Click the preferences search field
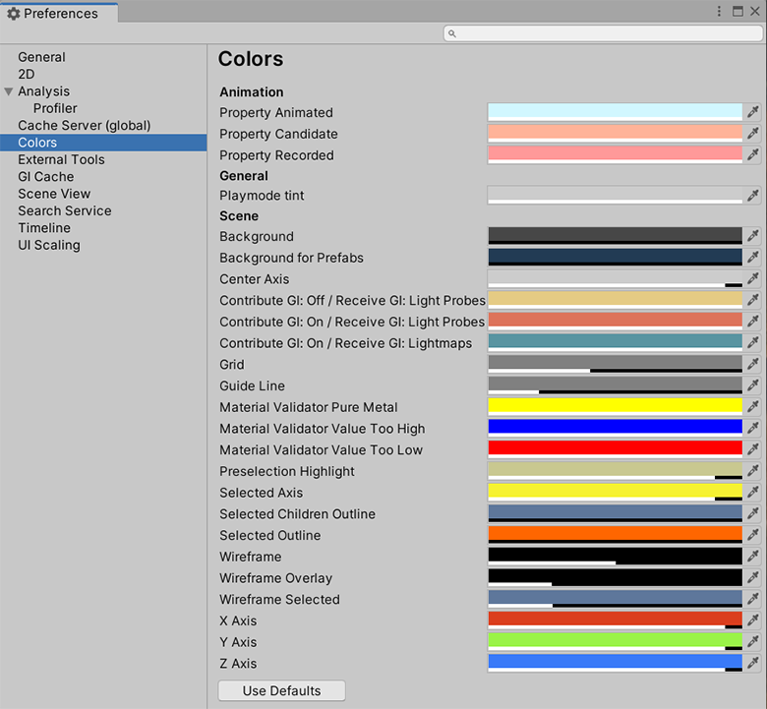Screen dimensions: 767x709 point(603,33)
